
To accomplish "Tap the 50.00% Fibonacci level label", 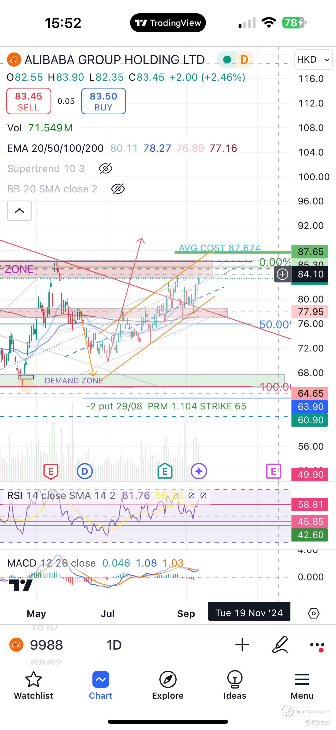I will tap(275, 325).
